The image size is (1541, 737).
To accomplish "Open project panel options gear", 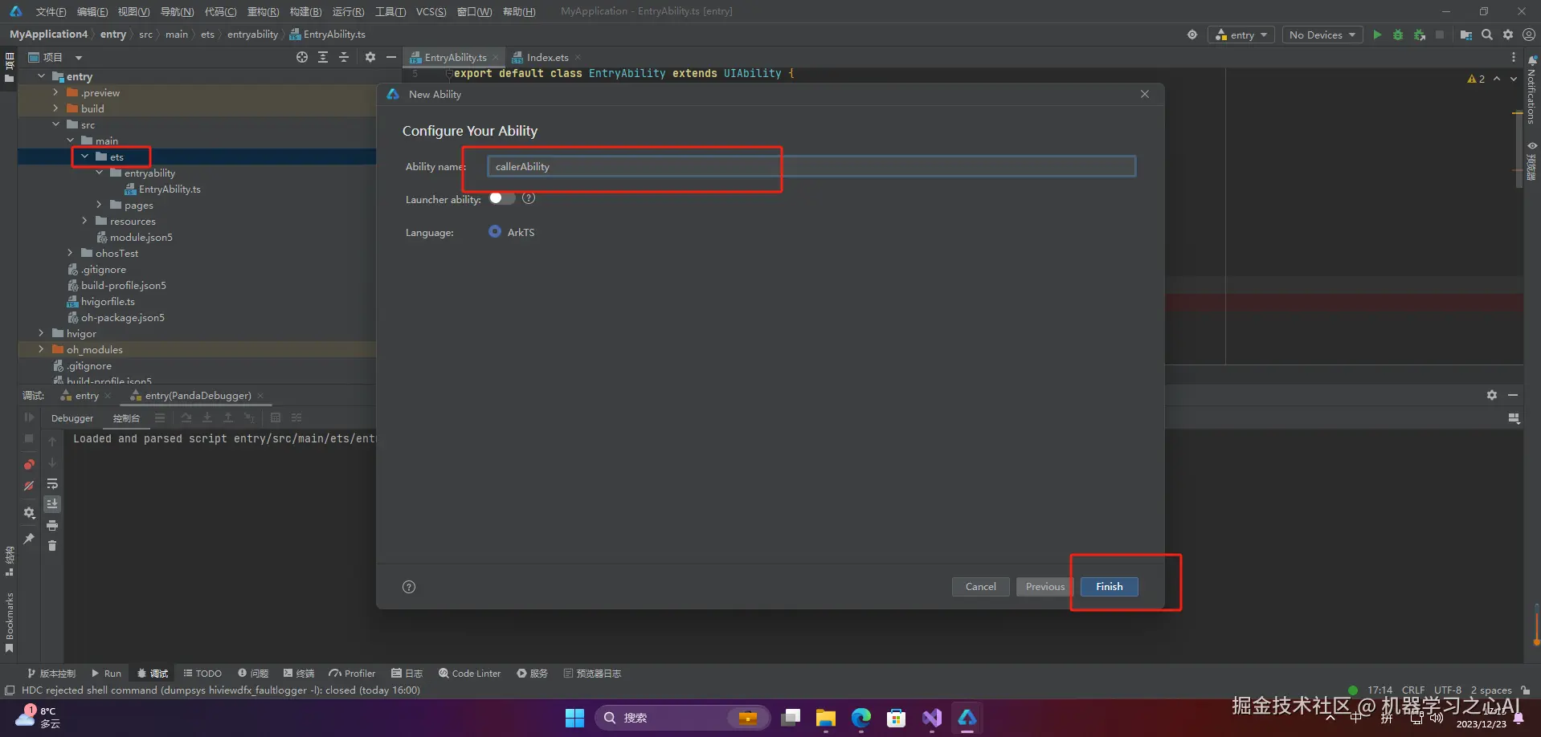I will click(x=370, y=57).
